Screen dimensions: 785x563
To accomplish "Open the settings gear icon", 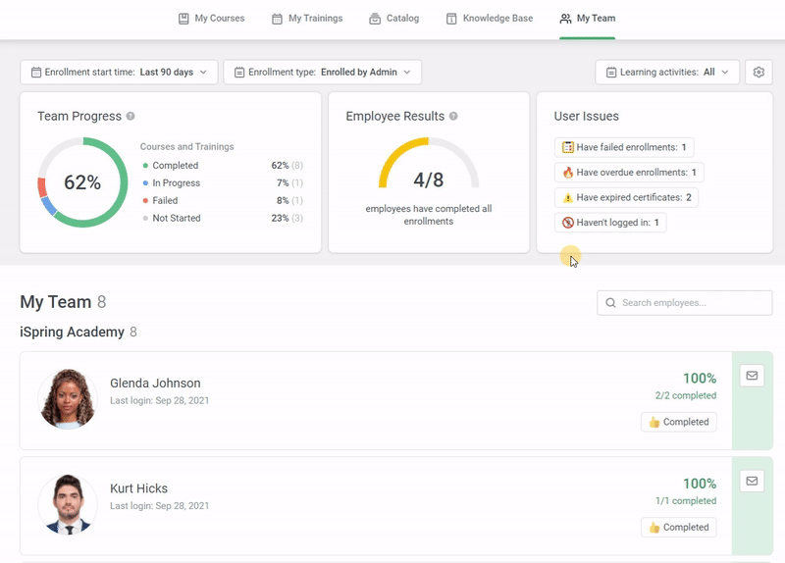I will coord(758,72).
